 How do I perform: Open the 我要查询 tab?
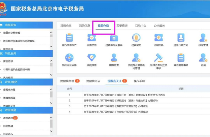[122, 26]
